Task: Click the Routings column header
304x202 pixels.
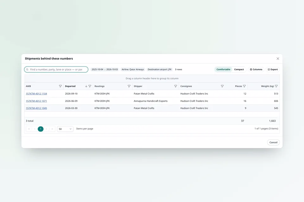Action: pyautogui.click(x=99, y=86)
